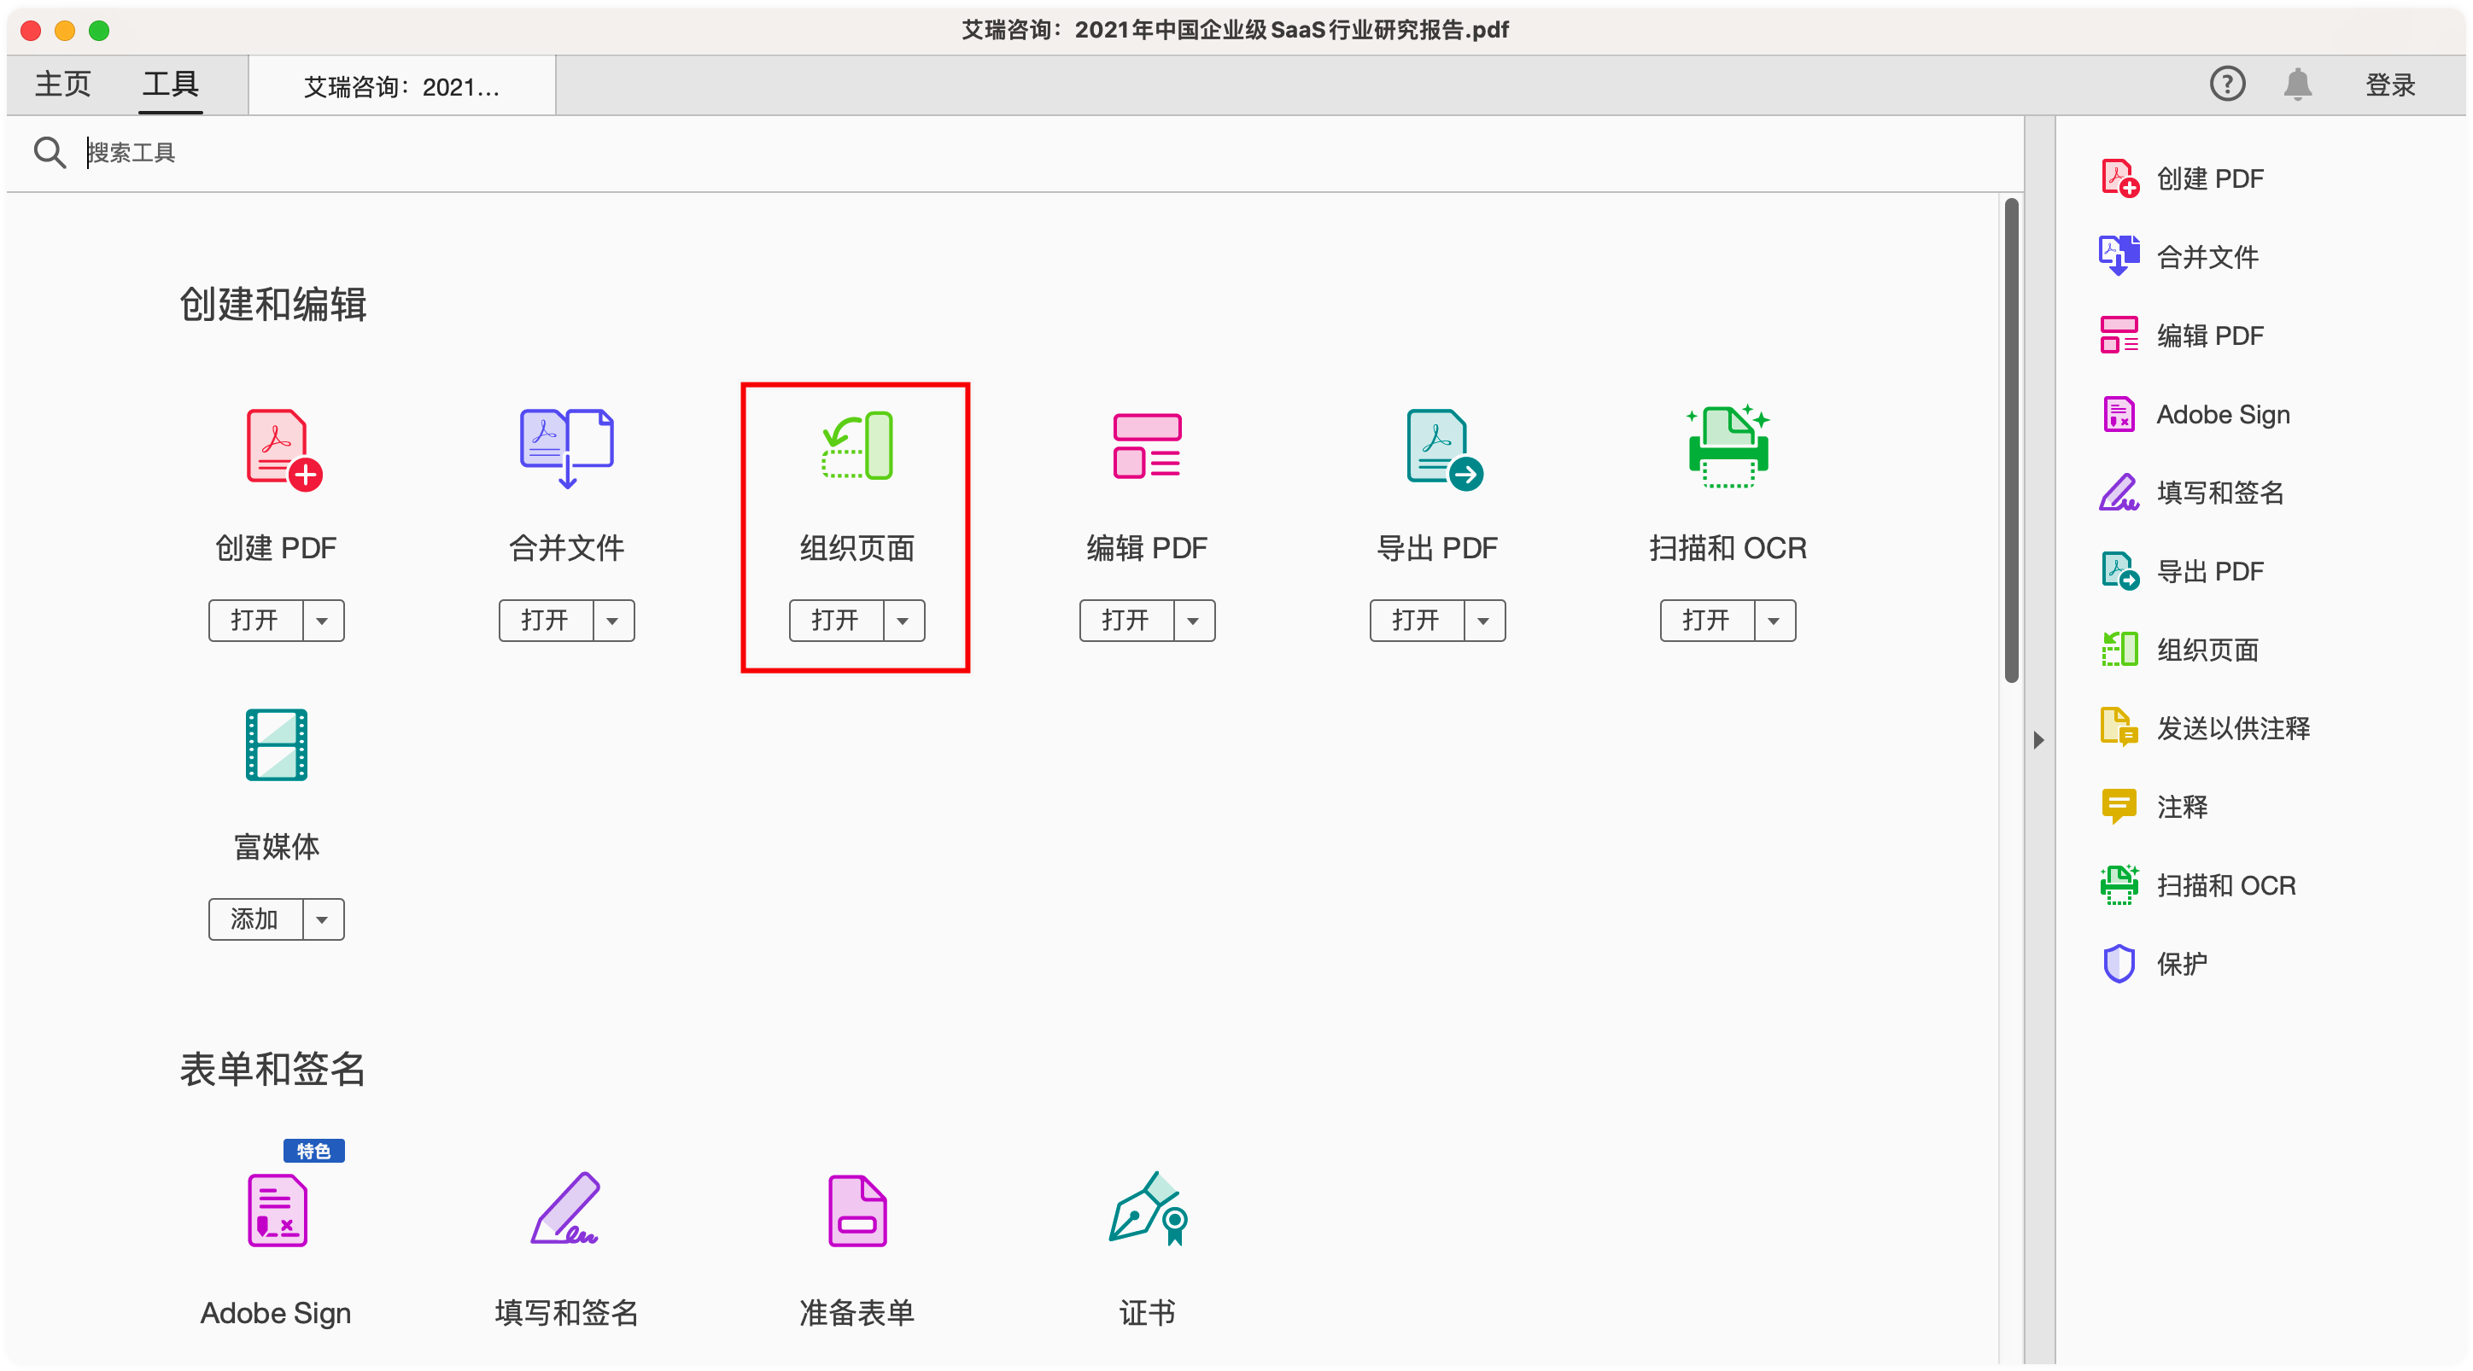Expand dropdown arrow under Edit PDF (编辑 PDF)

[x=1193, y=621]
